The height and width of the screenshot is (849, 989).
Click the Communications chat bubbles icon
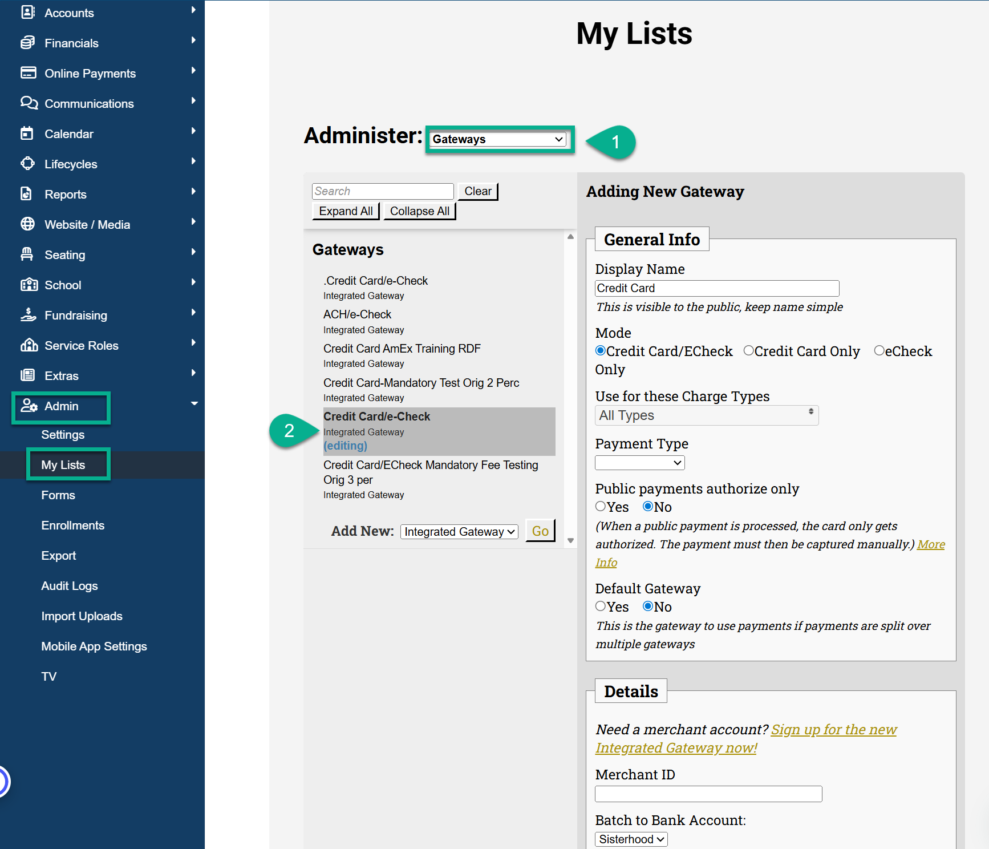click(x=28, y=103)
